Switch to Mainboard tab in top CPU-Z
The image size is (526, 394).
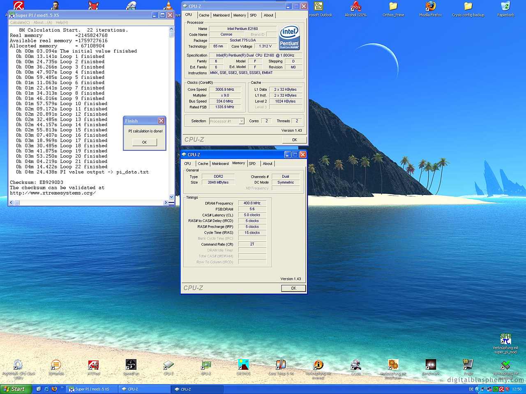(221, 15)
